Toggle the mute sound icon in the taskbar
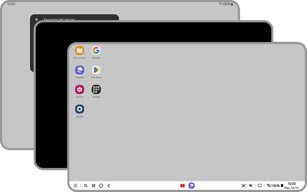The width and height of the screenshot is (307, 192). pos(251,186)
